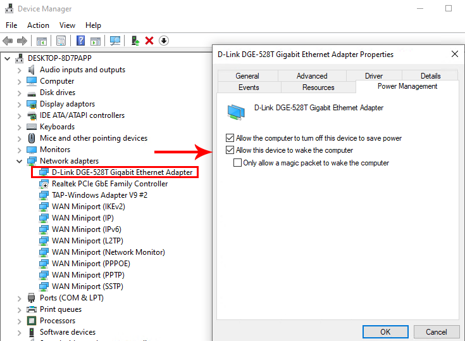Screen dimensions: 465x341
Task: Switch to the General tab
Action: 247,76
